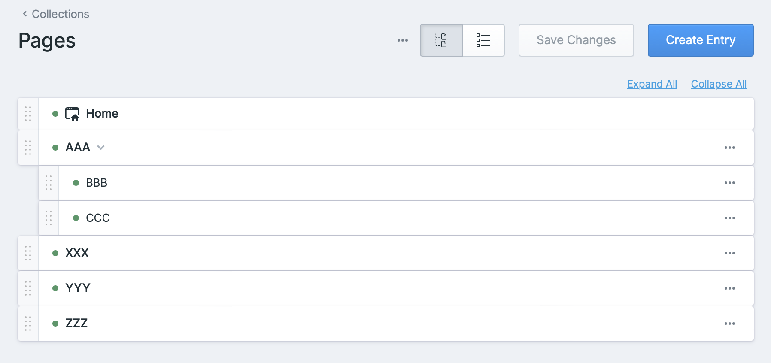This screenshot has height=363, width=771.
Task: Click Expand All to open all branches
Action: [652, 84]
